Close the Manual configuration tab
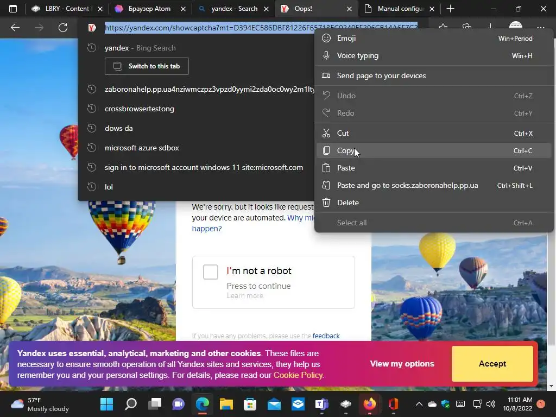 point(432,9)
